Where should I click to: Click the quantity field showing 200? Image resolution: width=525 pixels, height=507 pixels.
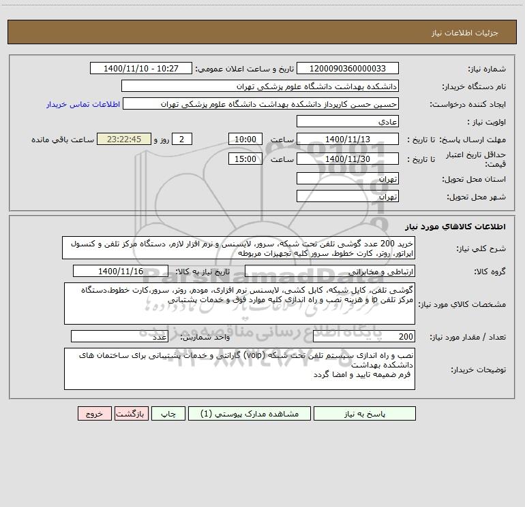click(364, 337)
